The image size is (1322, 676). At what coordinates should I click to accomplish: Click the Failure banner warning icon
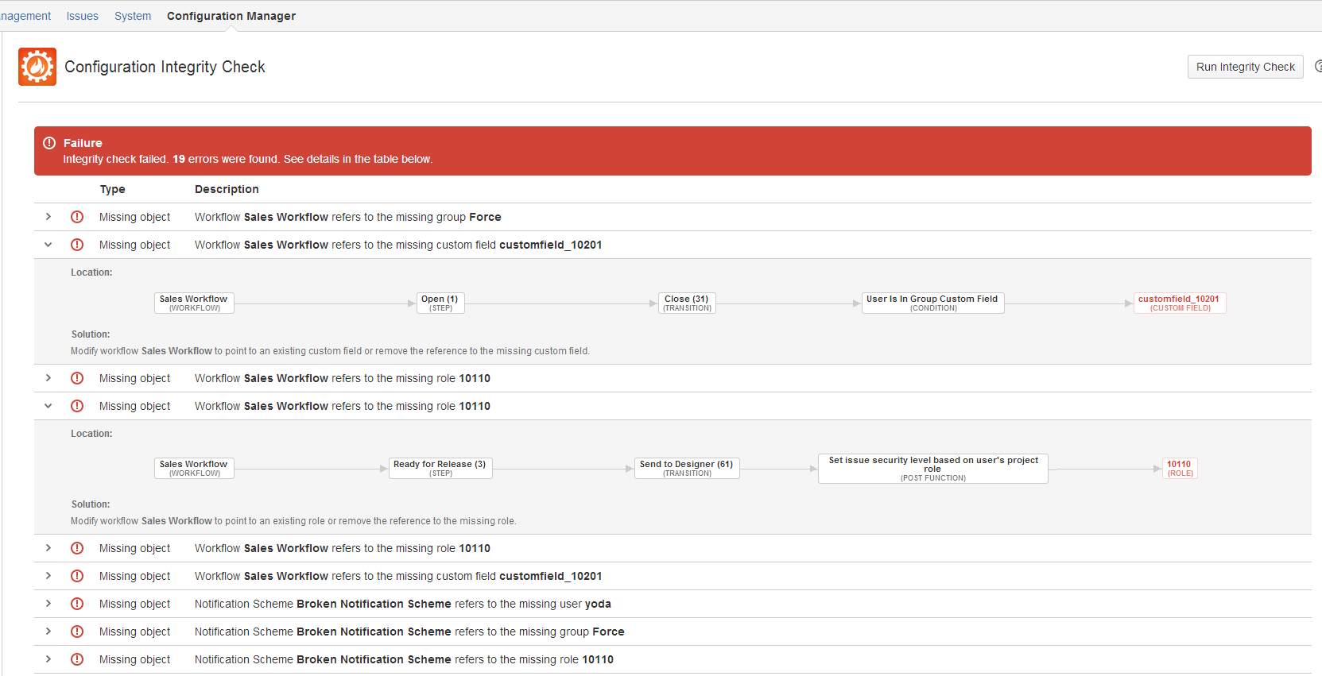(49, 143)
